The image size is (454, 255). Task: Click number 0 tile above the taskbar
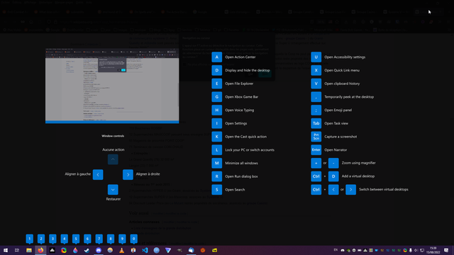click(133, 239)
